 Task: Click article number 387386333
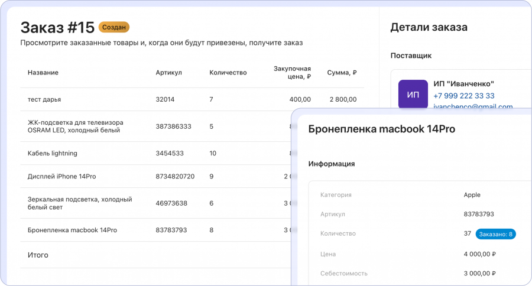(x=173, y=126)
